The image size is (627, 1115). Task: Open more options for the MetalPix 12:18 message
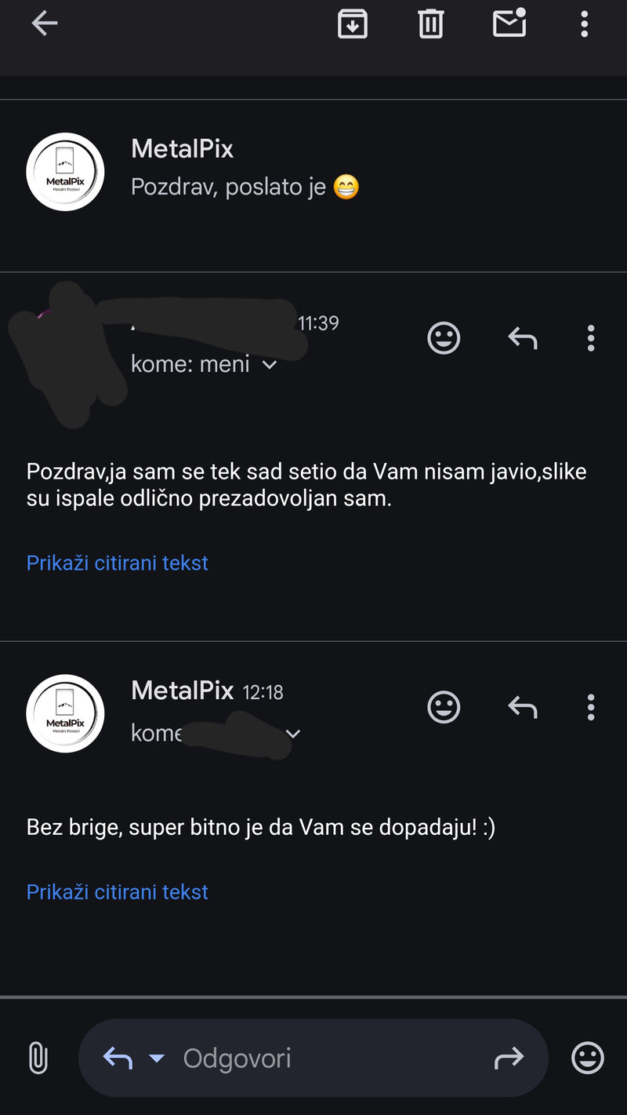pyautogui.click(x=591, y=708)
